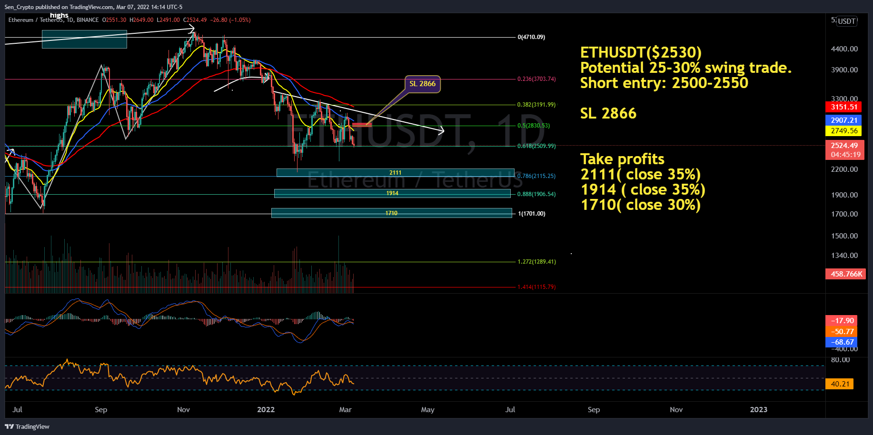
Task: Select the 1710 take-profit zone box
Action: (x=391, y=213)
